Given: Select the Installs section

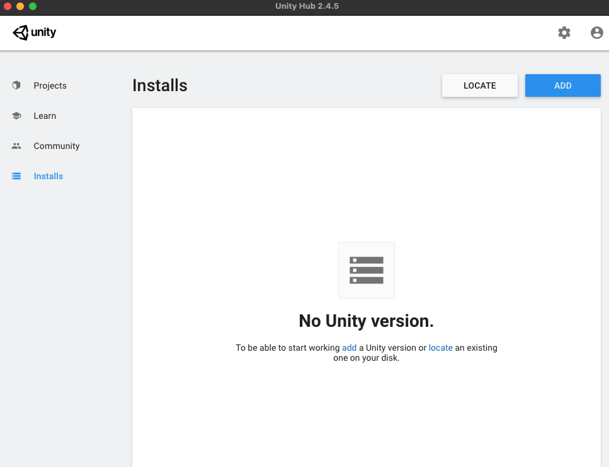Looking at the screenshot, I should (48, 176).
